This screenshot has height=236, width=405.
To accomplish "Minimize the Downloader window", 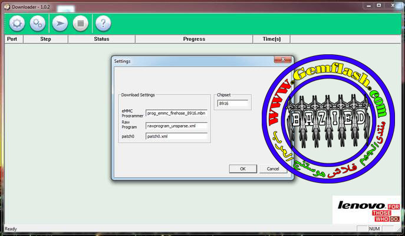I will (369, 5).
